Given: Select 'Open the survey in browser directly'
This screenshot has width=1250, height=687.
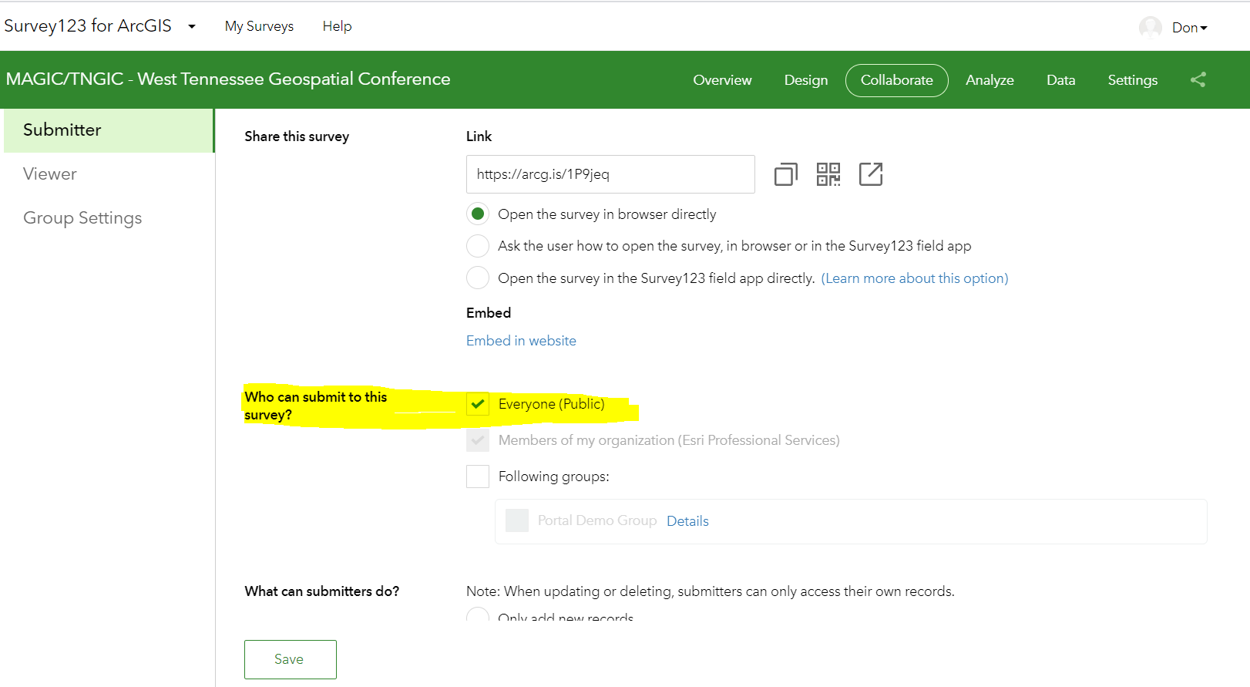Looking at the screenshot, I should [478, 214].
